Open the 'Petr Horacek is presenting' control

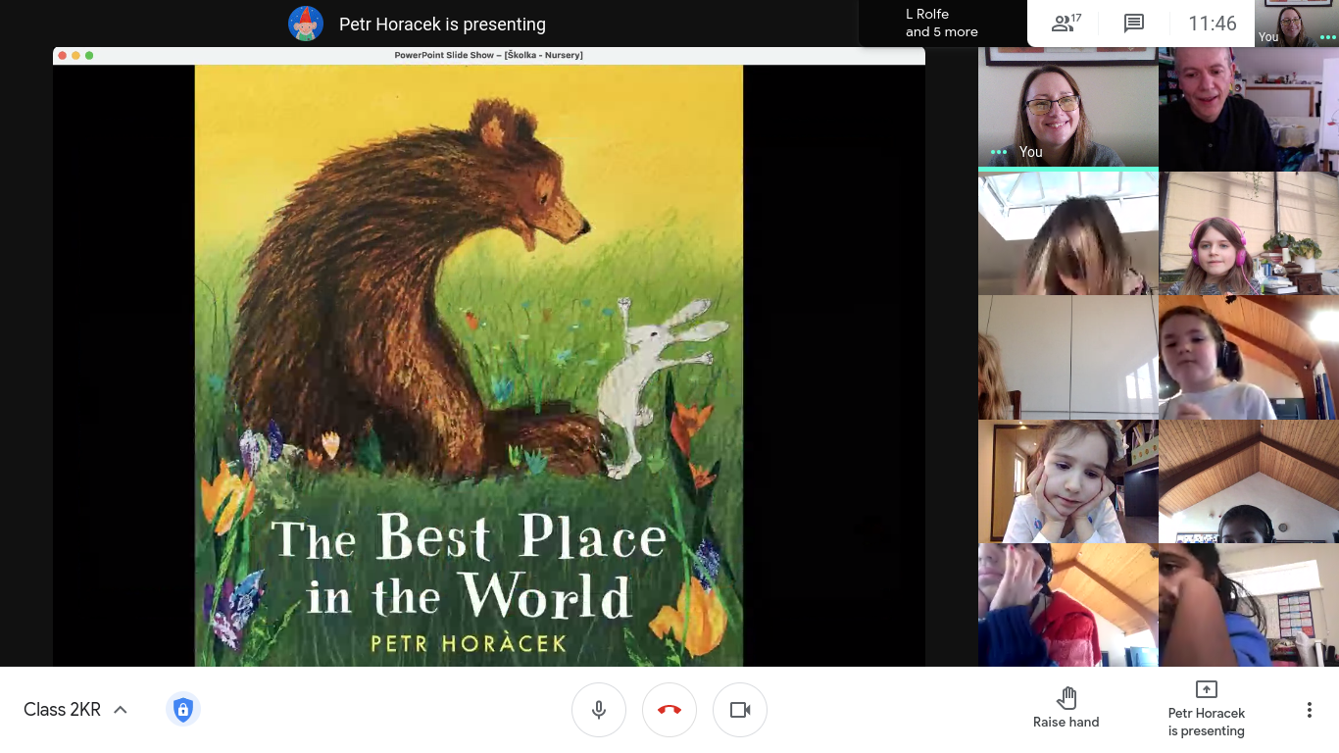(x=1206, y=710)
